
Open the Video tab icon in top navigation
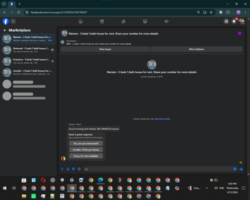tap(102, 21)
